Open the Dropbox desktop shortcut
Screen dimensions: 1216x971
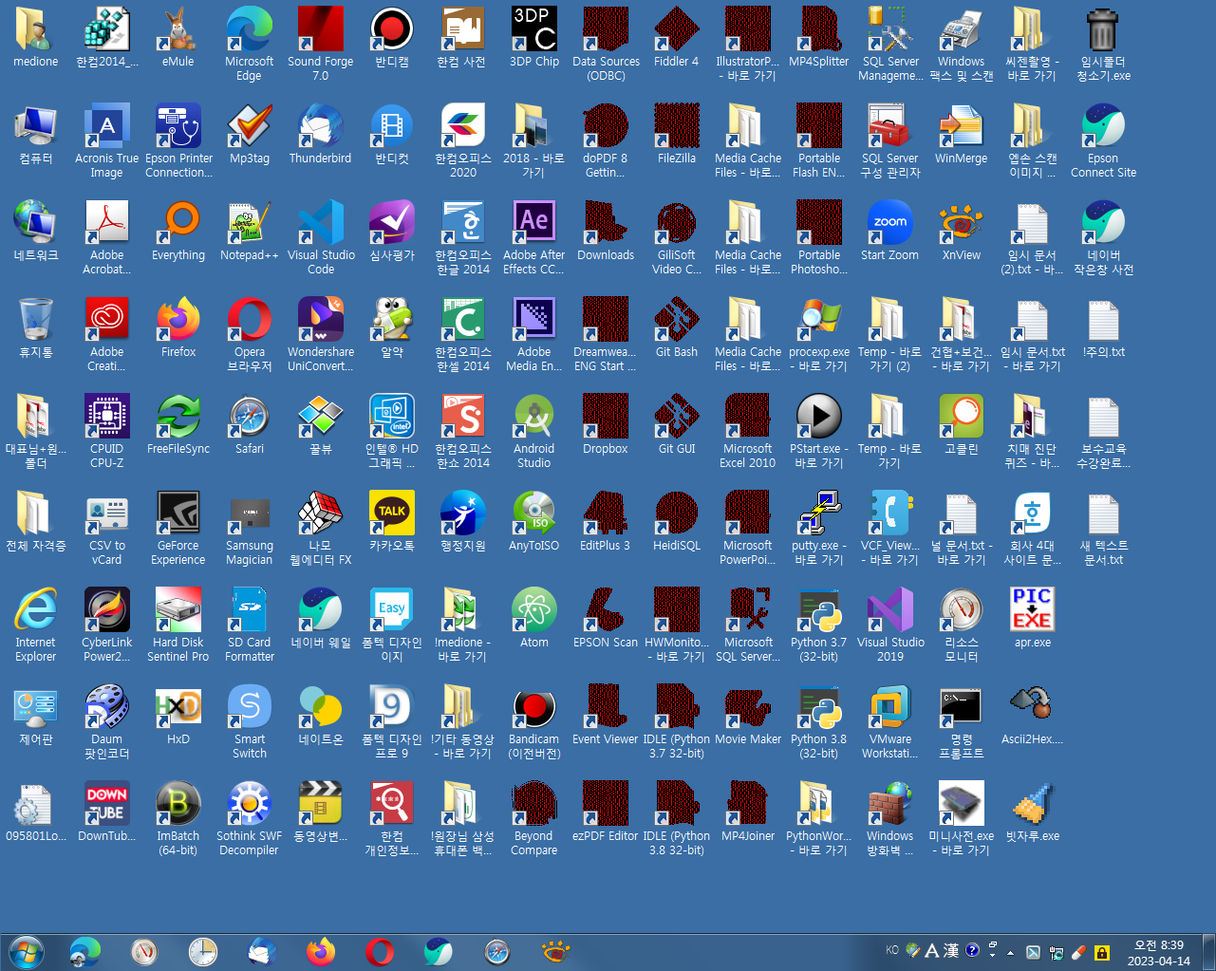coord(606,424)
